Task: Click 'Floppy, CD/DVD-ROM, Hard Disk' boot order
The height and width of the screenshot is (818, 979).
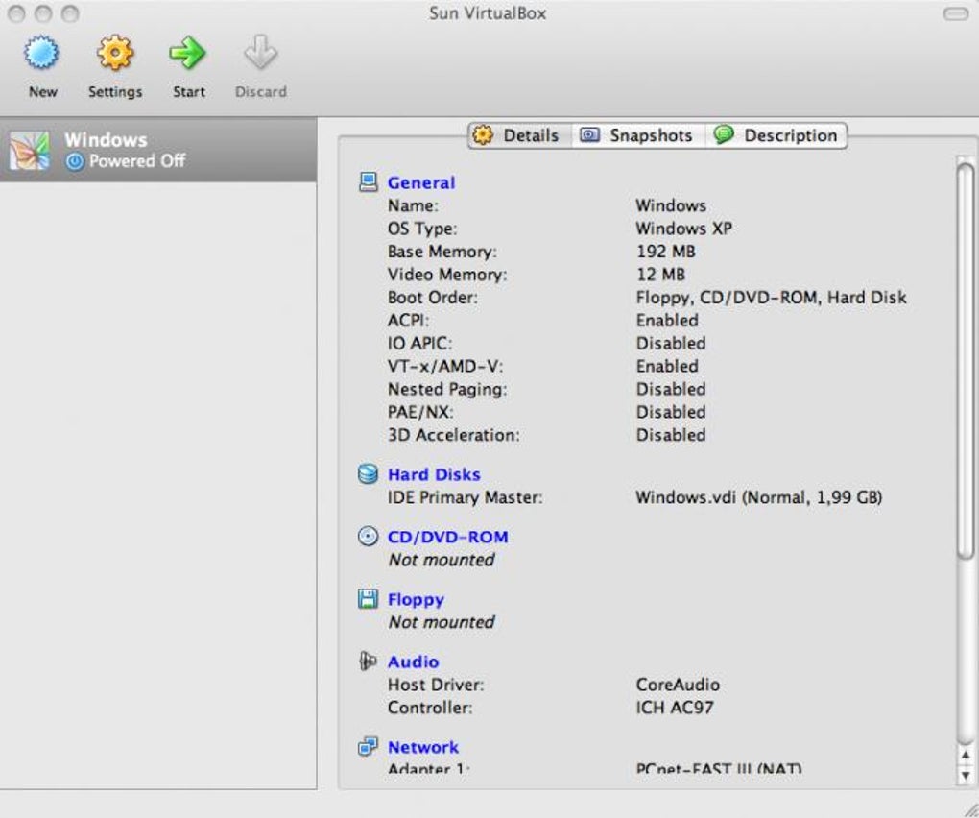Action: pos(771,298)
